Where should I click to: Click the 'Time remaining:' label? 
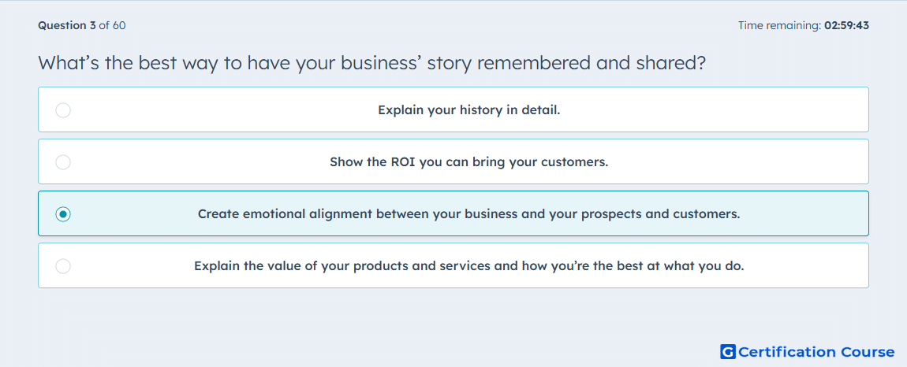point(780,25)
